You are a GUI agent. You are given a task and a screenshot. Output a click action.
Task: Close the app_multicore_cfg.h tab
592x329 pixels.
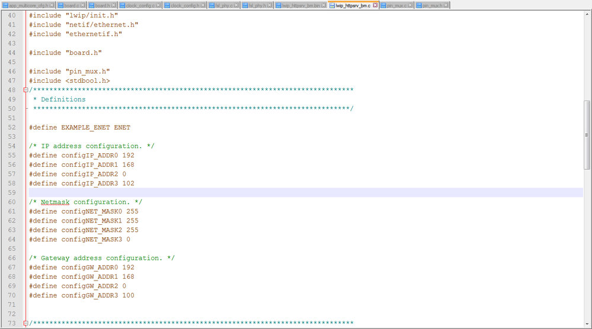[52, 5]
